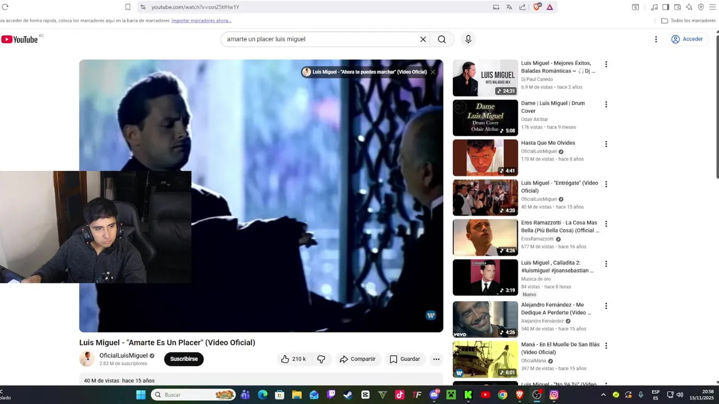
Task: Open Steam from the taskbar
Action: (x=348, y=395)
